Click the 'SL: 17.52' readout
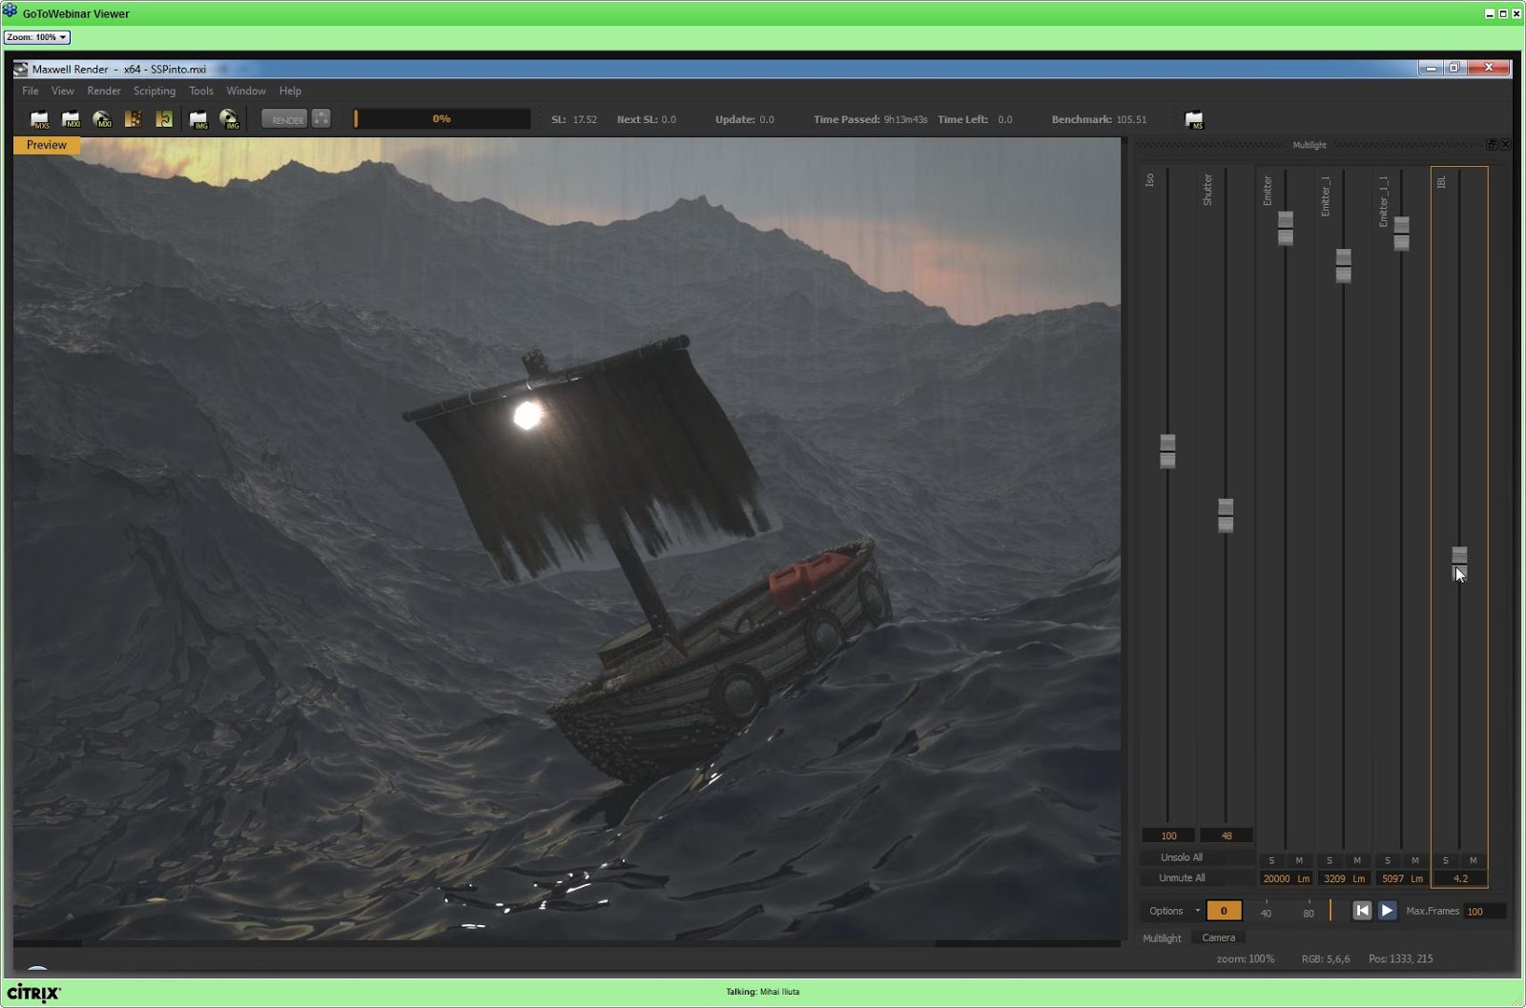1526x1008 pixels. click(574, 119)
